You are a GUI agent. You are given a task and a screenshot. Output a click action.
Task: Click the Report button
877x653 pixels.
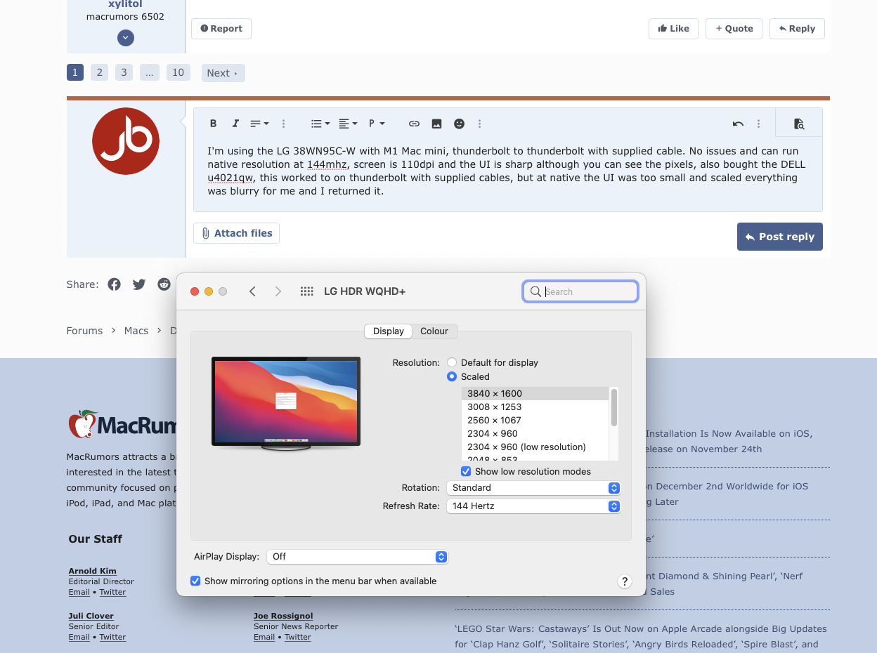pyautogui.click(x=221, y=29)
